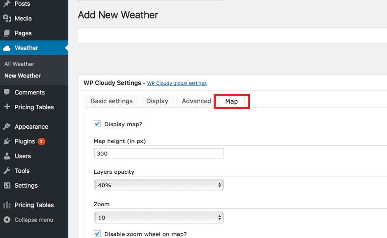The image size is (387, 238).
Task: Click the Comments speech bubble icon
Action: pyautogui.click(x=7, y=92)
